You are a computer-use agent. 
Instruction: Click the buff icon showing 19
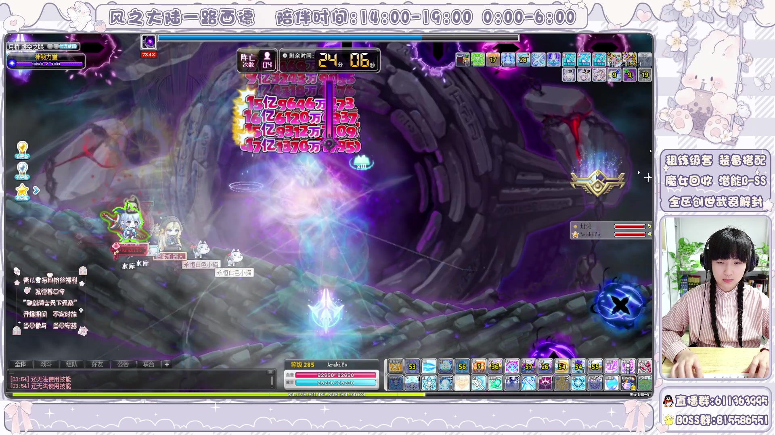pos(645,75)
